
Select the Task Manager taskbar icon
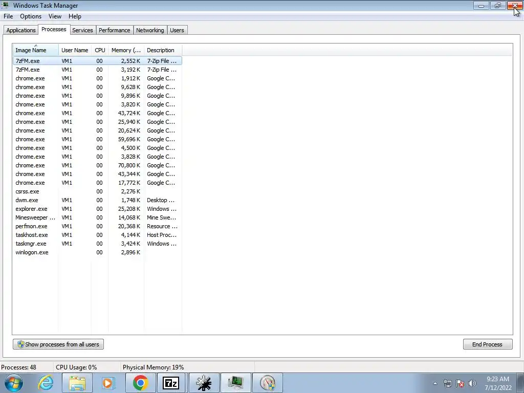point(235,383)
